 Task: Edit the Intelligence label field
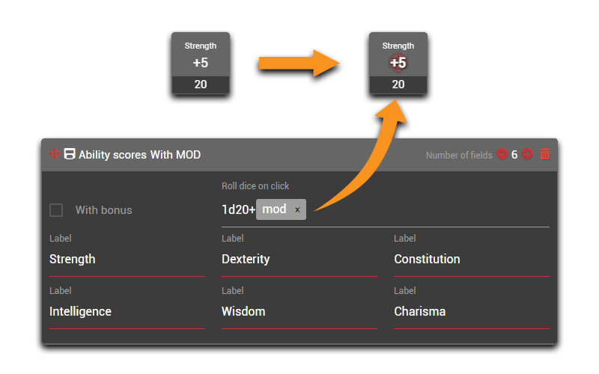[x=126, y=312]
